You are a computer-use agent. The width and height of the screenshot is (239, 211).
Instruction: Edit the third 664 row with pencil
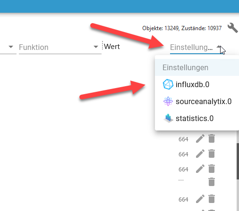coord(200,169)
